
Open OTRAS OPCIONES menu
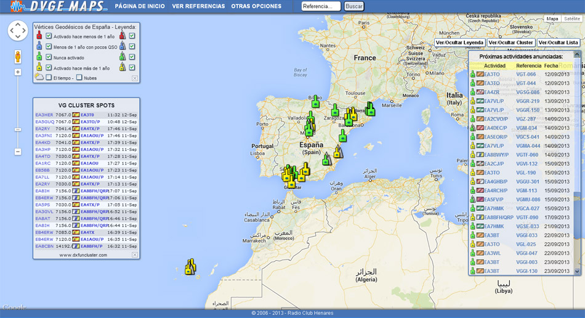[x=256, y=6]
